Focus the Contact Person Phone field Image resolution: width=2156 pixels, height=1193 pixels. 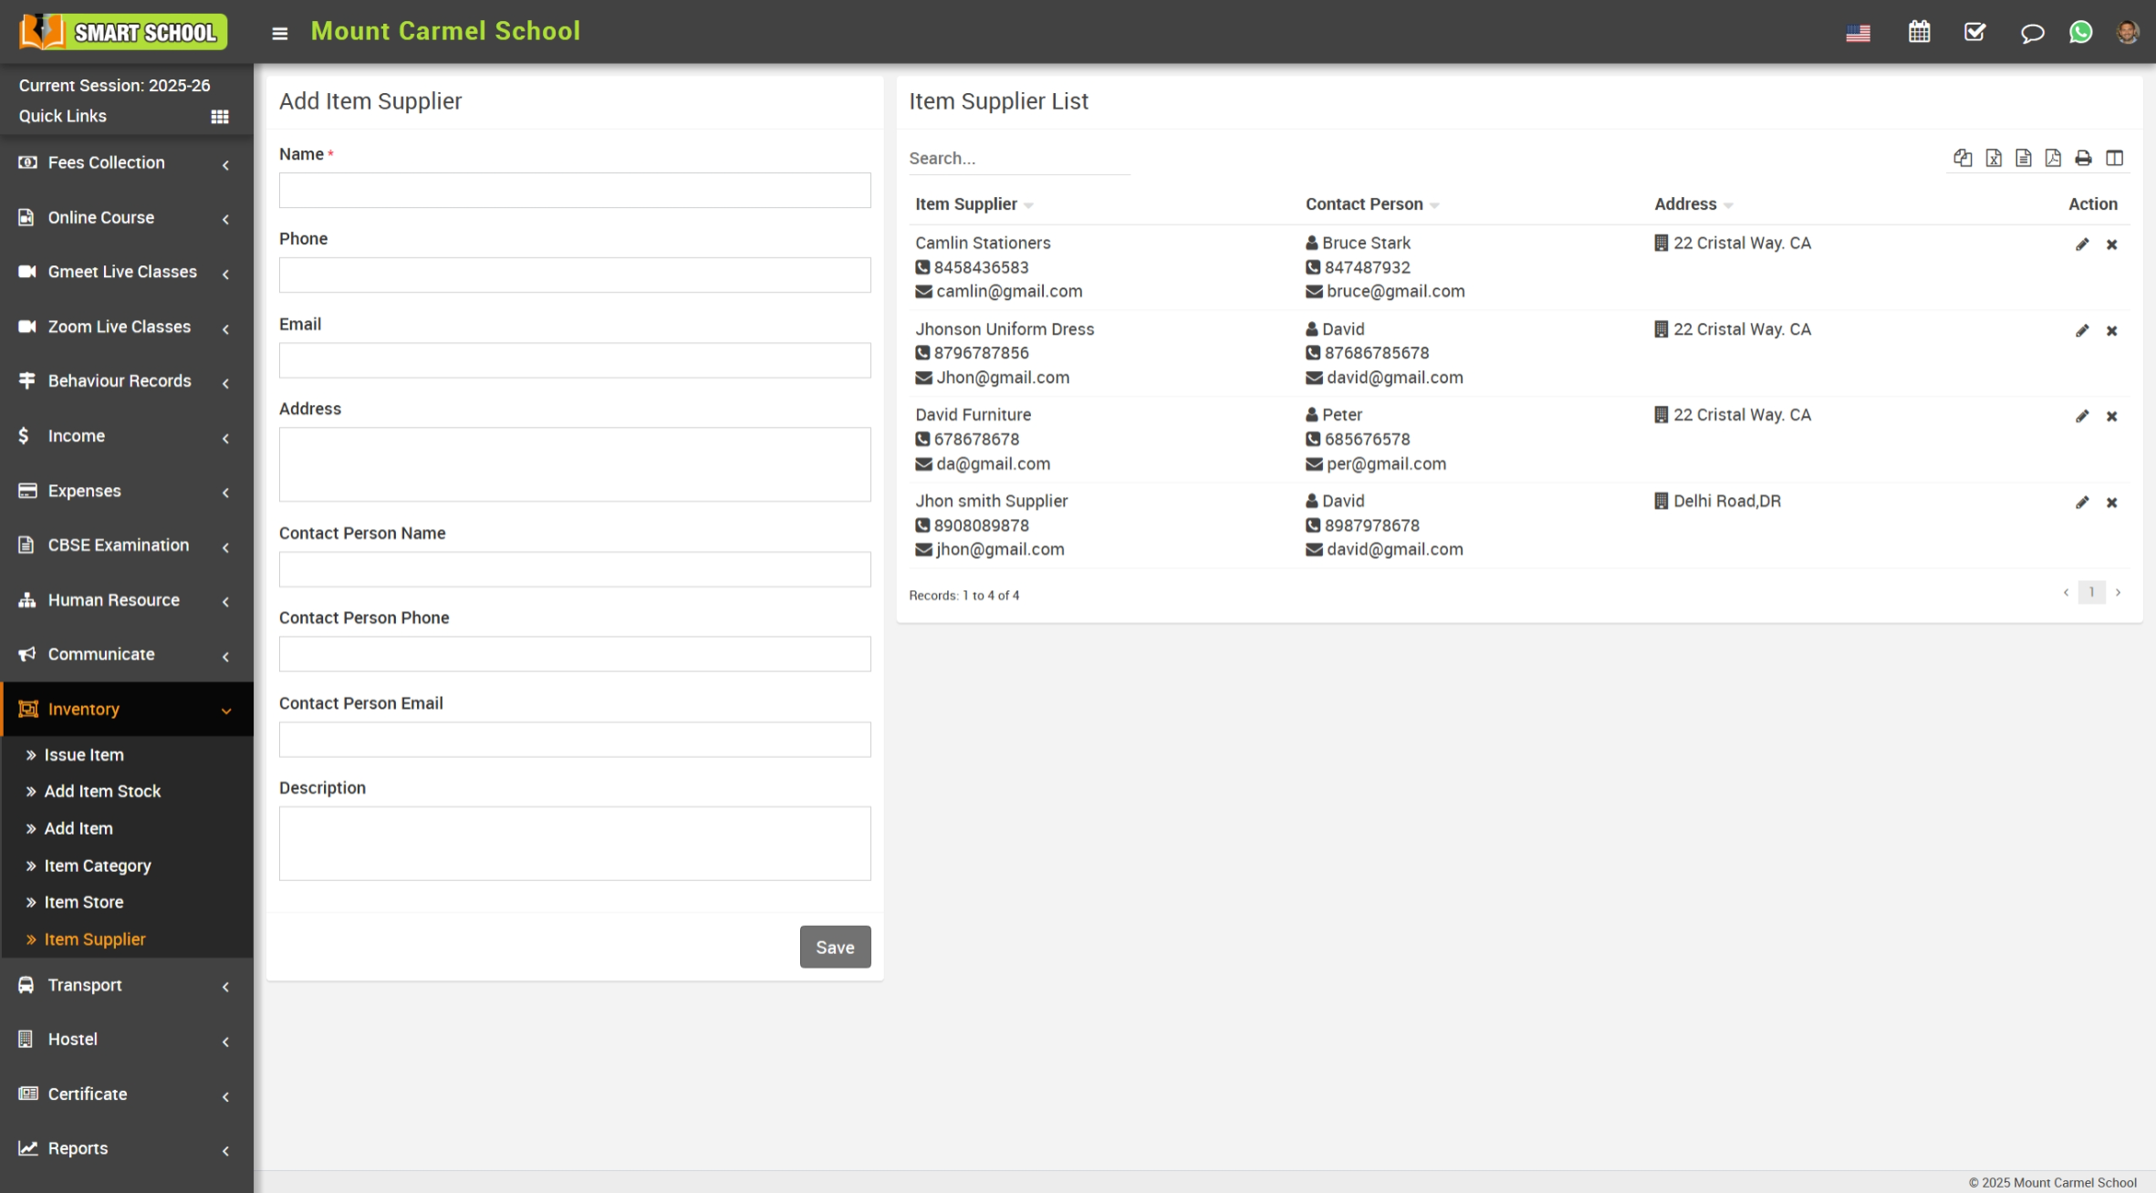pos(575,654)
